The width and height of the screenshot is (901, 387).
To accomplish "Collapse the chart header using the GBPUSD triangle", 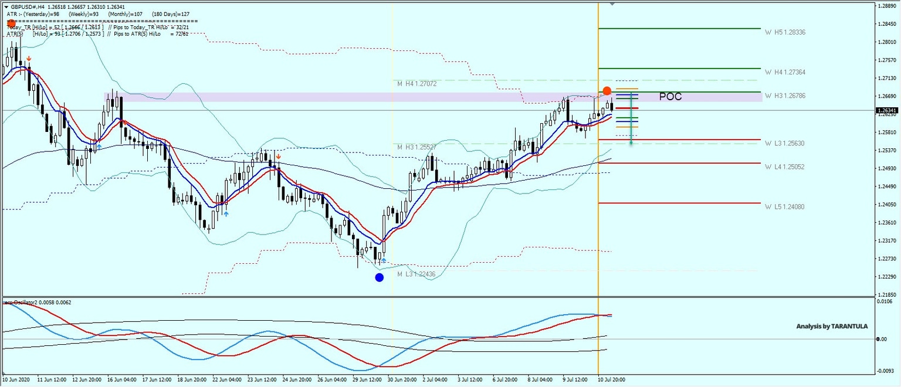I will click(x=6, y=7).
